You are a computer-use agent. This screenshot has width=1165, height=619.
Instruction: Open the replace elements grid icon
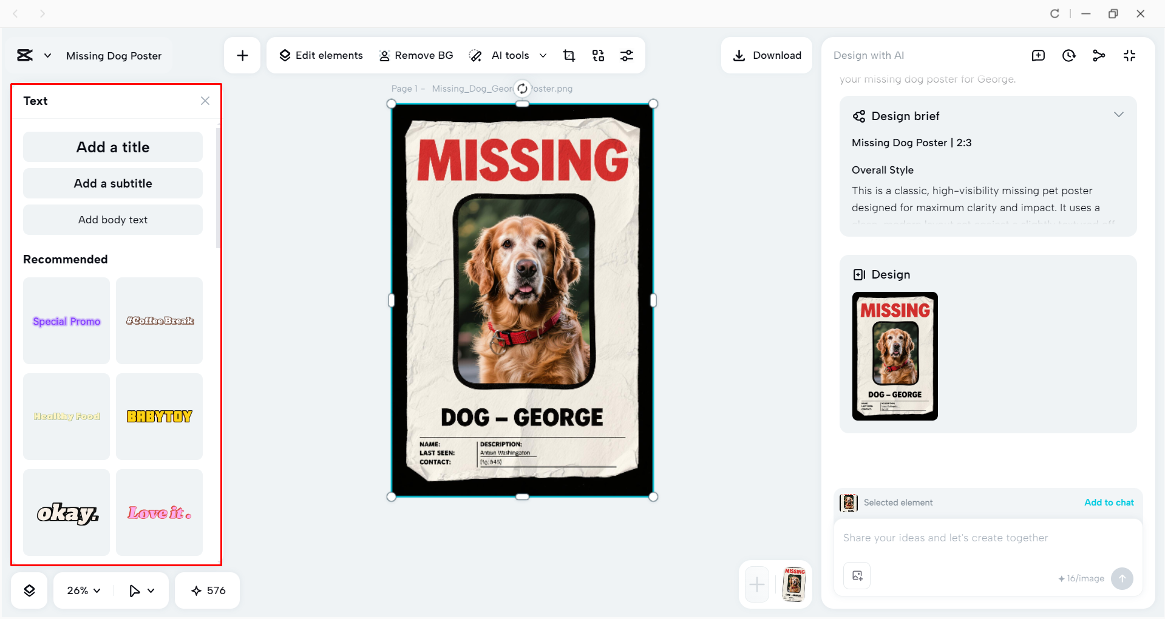coord(598,56)
